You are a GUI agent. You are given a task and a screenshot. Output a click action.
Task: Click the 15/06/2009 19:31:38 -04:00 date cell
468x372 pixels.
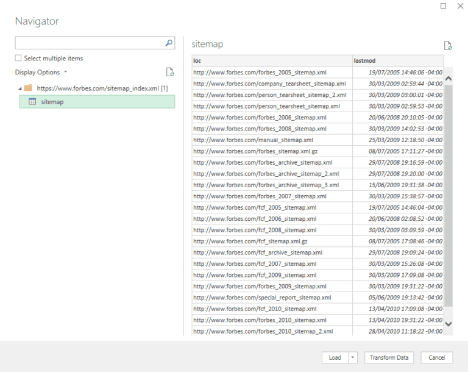point(398,185)
